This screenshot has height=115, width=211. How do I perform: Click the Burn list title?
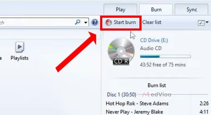click(157, 85)
